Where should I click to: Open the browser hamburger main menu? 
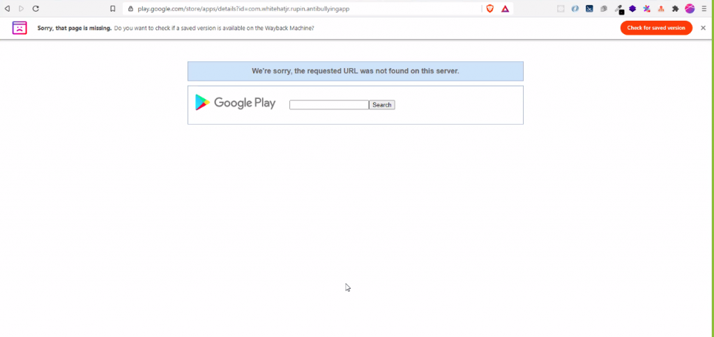[x=704, y=8]
